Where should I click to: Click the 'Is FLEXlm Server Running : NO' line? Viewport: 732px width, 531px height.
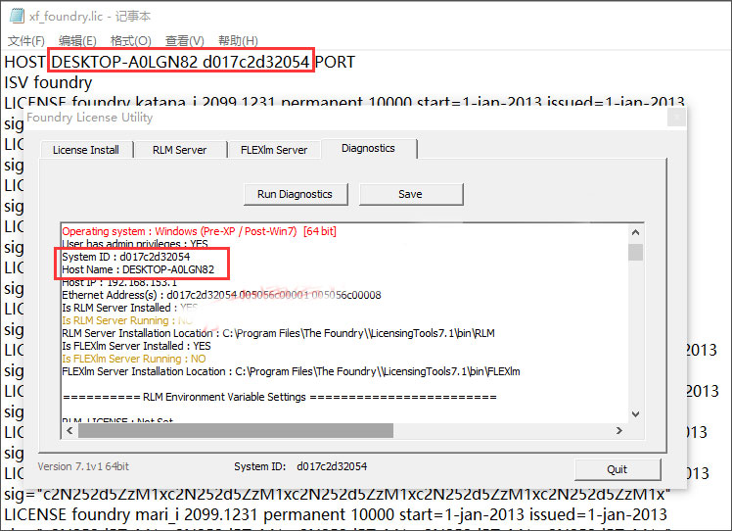click(134, 359)
